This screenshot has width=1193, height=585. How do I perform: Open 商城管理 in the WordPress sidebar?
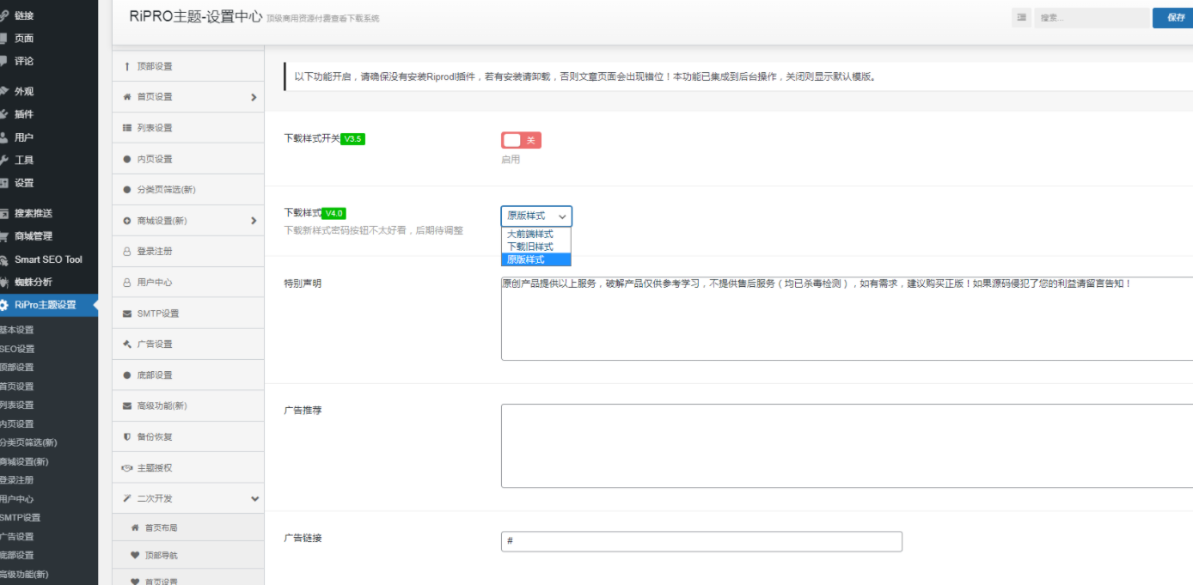[x=33, y=236]
